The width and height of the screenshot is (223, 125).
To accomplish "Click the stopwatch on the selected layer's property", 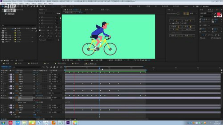I will [x=16, y=100].
